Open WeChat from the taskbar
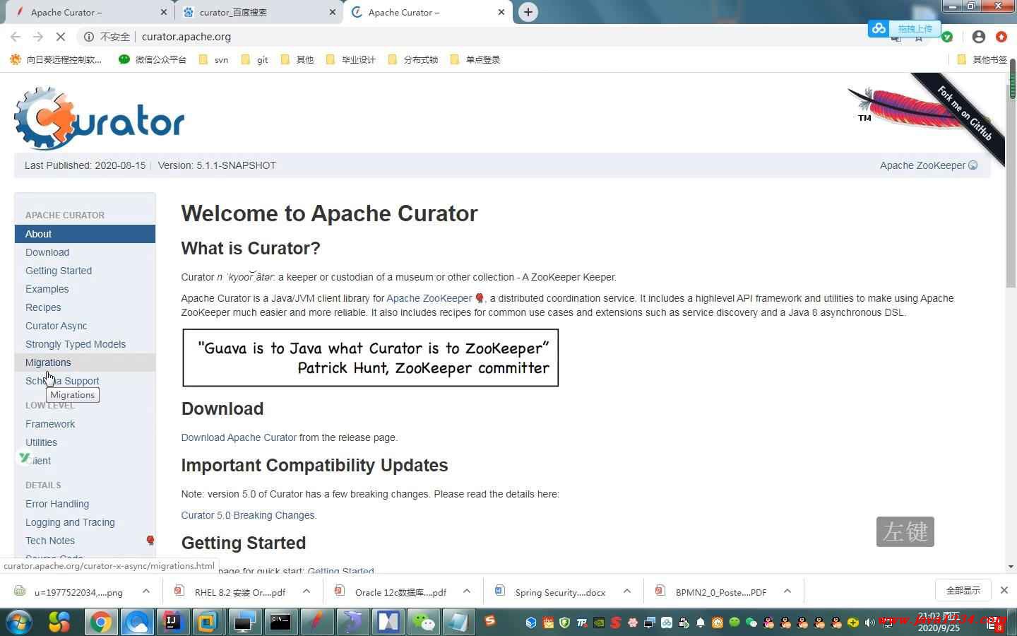 click(x=424, y=622)
